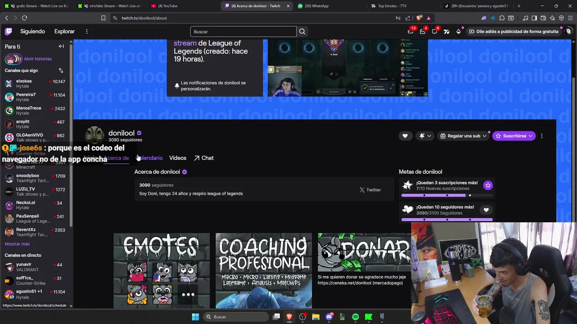Click Abrir historias link
The image size is (577, 324).
click(37, 59)
